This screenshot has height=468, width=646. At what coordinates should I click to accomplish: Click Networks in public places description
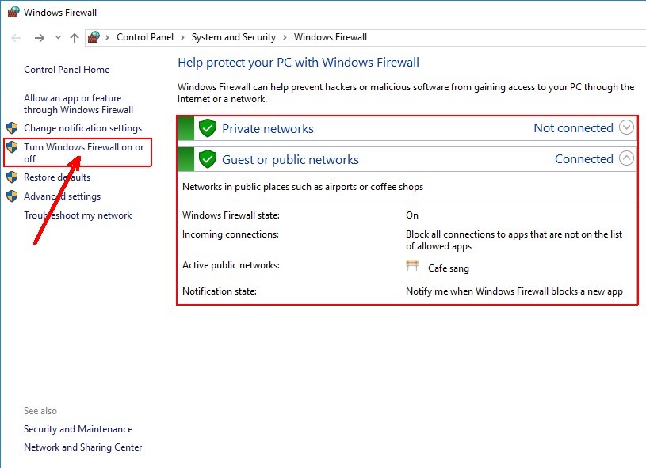[303, 187]
